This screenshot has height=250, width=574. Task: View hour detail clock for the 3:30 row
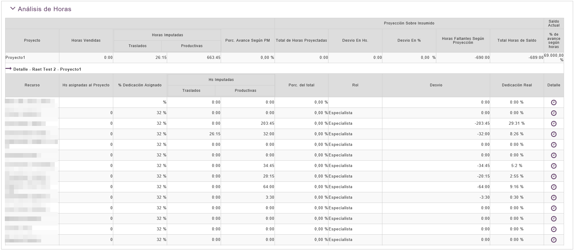553,197
